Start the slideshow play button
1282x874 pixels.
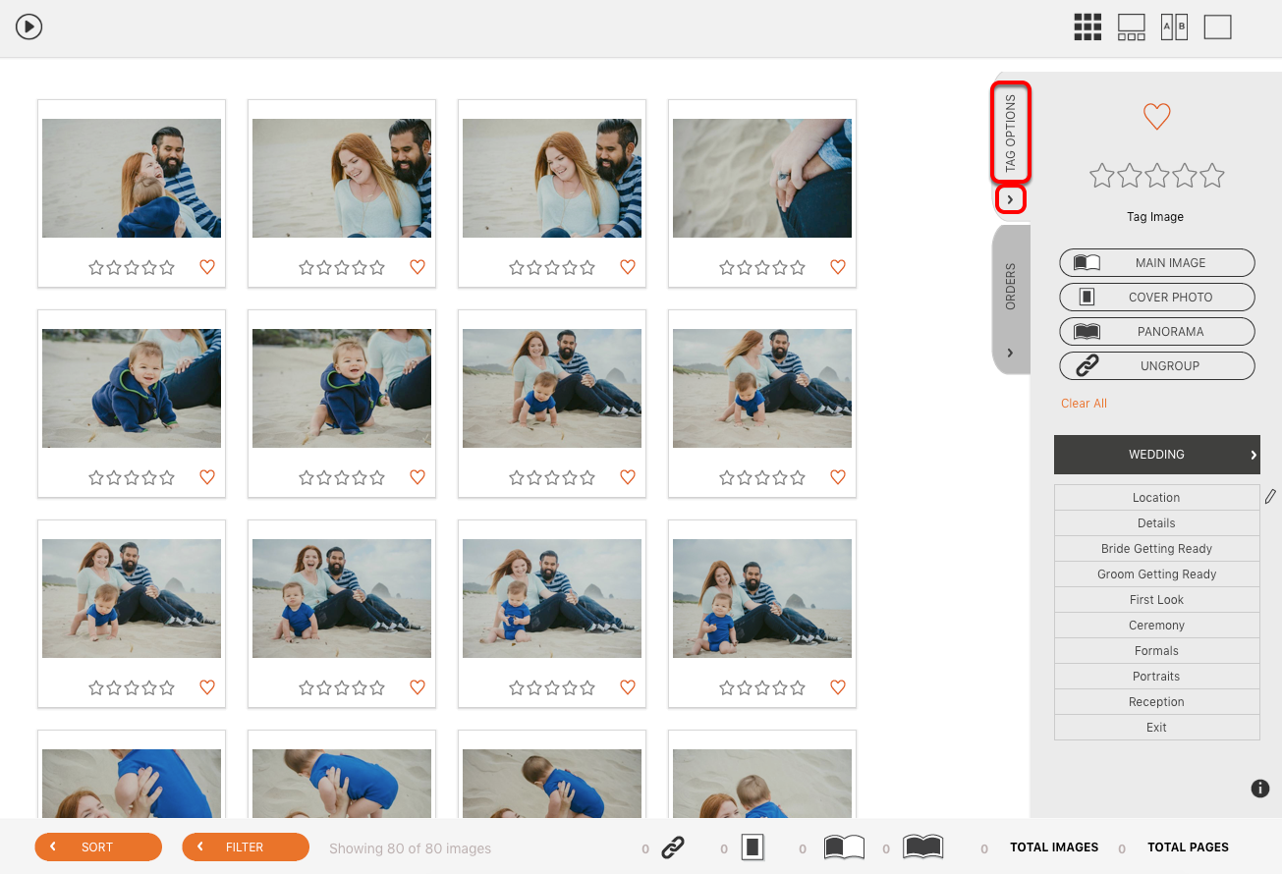click(x=28, y=27)
